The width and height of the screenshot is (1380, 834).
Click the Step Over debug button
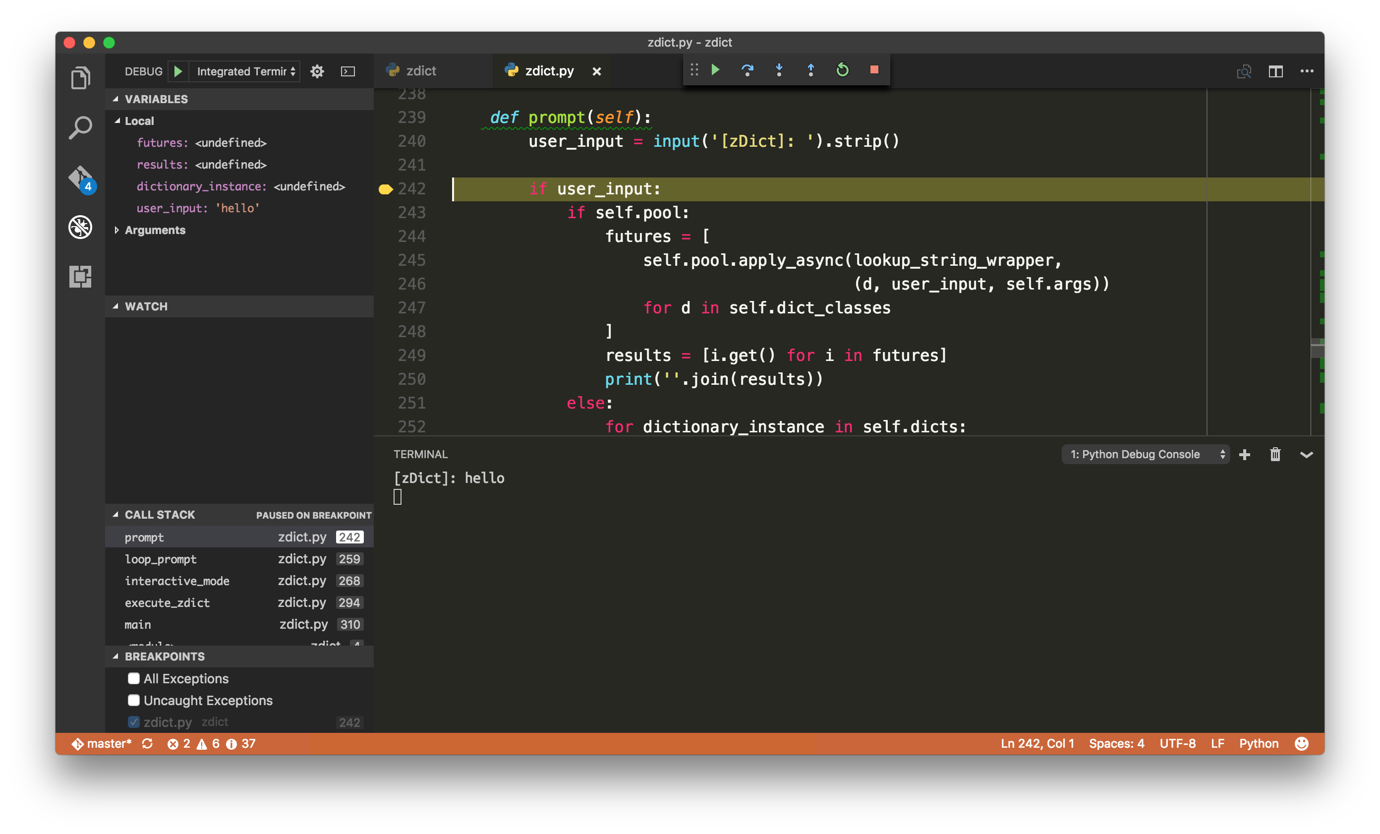[x=747, y=70]
